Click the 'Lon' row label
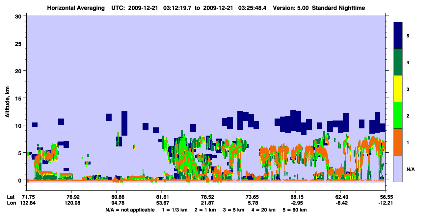 [11, 203]
